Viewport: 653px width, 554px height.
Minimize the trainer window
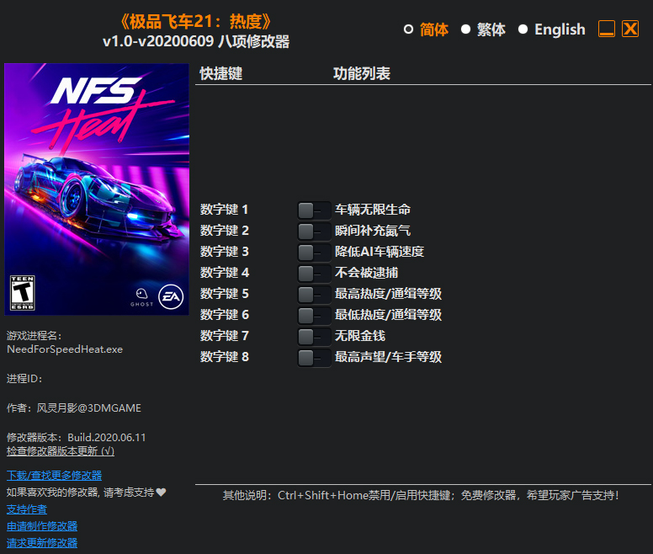tap(607, 29)
